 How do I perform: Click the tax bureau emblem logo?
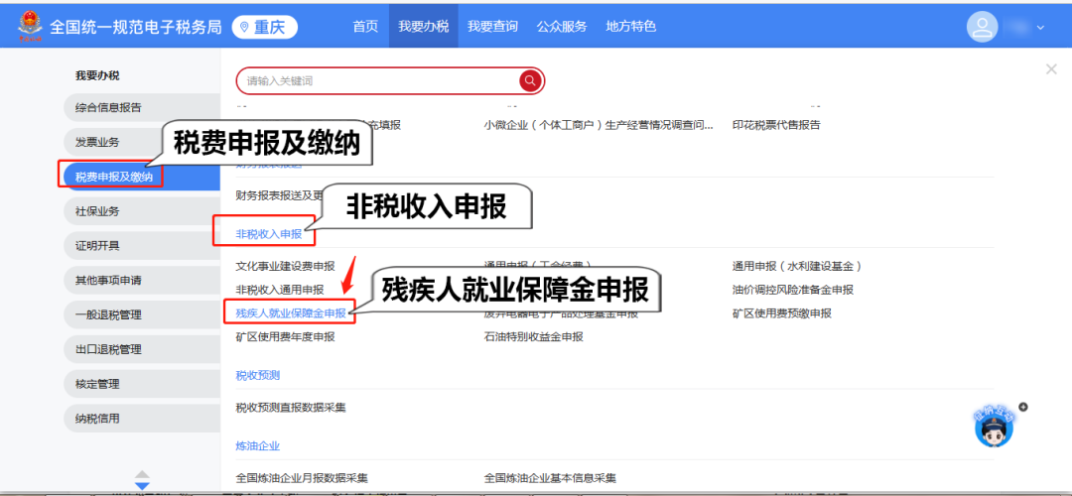tap(29, 27)
